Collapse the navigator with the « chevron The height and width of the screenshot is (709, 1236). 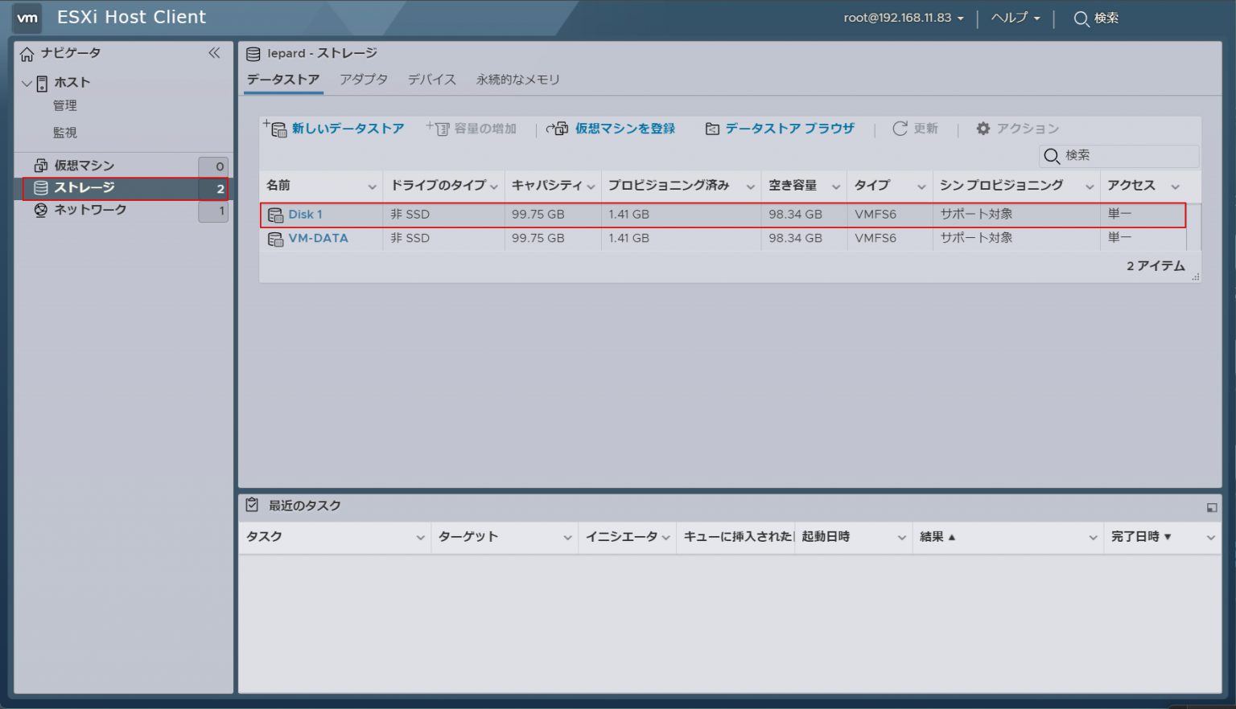(x=214, y=53)
